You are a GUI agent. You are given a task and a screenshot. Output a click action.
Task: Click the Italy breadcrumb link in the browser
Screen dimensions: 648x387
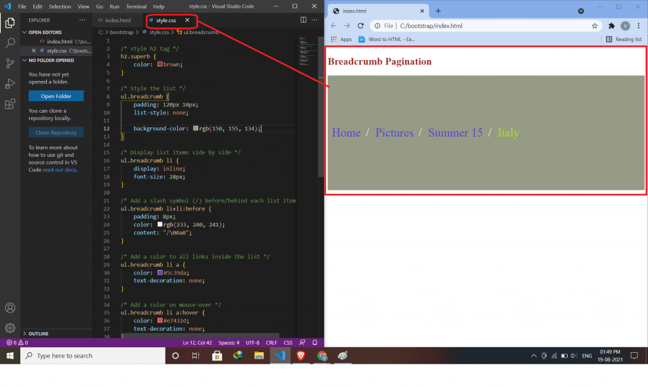tap(508, 133)
